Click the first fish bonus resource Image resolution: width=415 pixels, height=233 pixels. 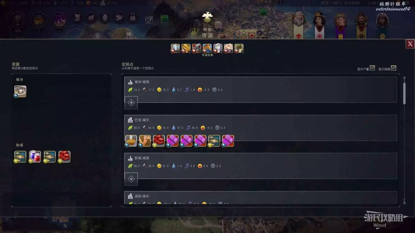[20, 157]
